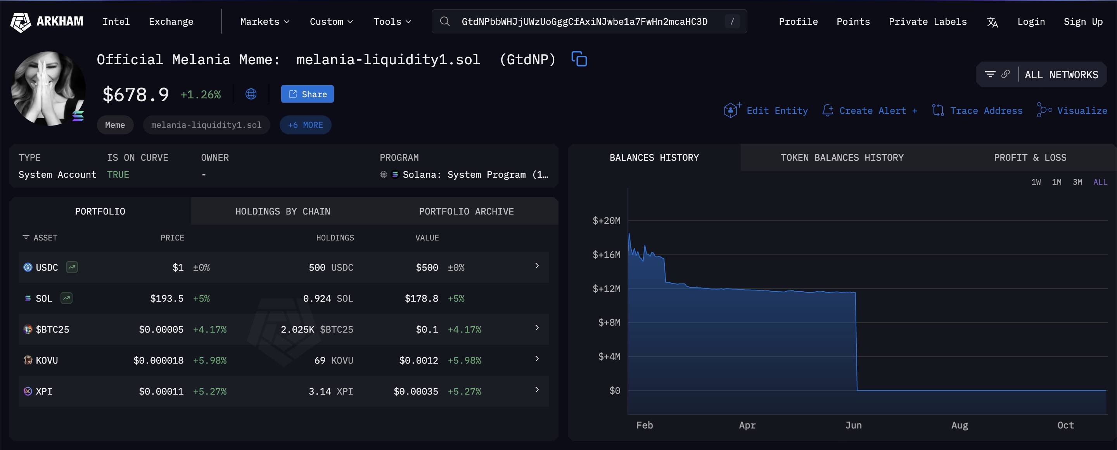Viewport: 1117px width, 450px height.
Task: Open the Markets dropdown menu
Action: [x=265, y=22]
